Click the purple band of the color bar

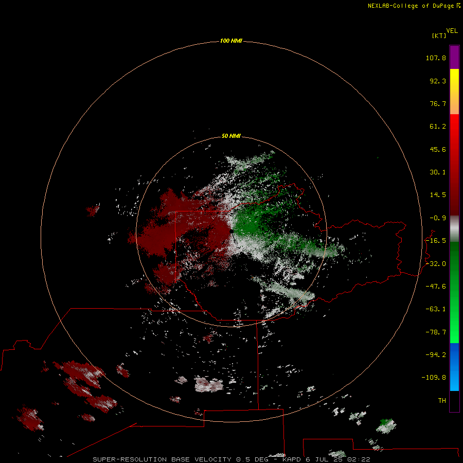454,57
